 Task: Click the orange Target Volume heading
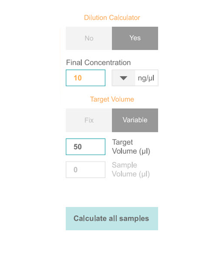click(x=112, y=99)
